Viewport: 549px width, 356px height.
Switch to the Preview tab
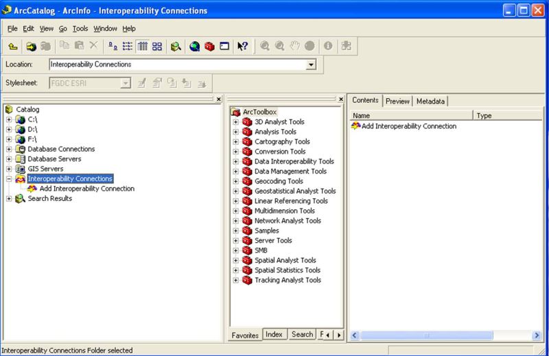[397, 101]
